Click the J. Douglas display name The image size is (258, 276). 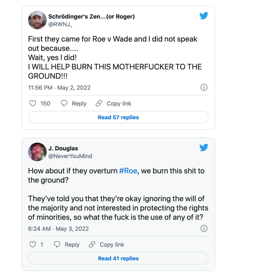coord(64,149)
